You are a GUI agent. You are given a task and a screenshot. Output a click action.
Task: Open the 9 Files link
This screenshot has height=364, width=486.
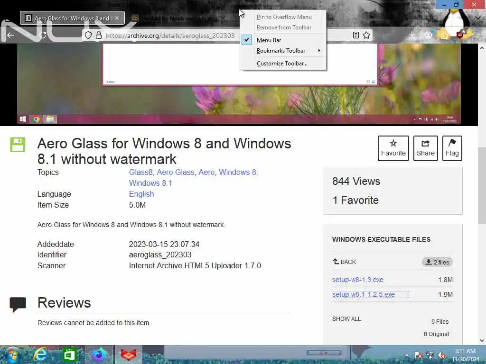point(440,322)
